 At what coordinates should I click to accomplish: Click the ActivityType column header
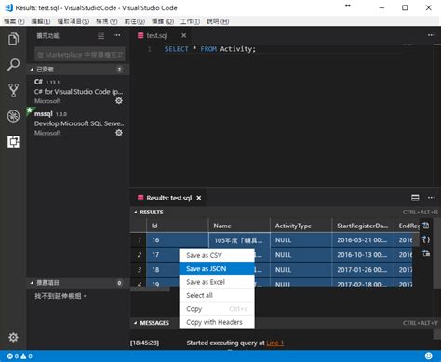pos(301,226)
